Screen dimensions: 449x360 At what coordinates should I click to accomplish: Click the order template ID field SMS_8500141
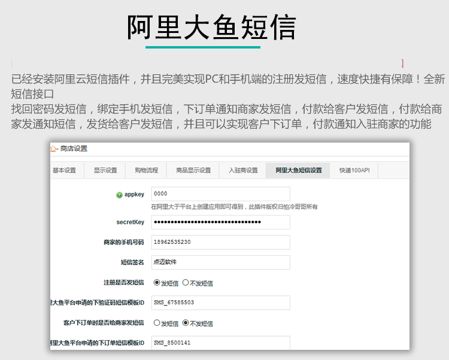pyautogui.click(x=221, y=343)
